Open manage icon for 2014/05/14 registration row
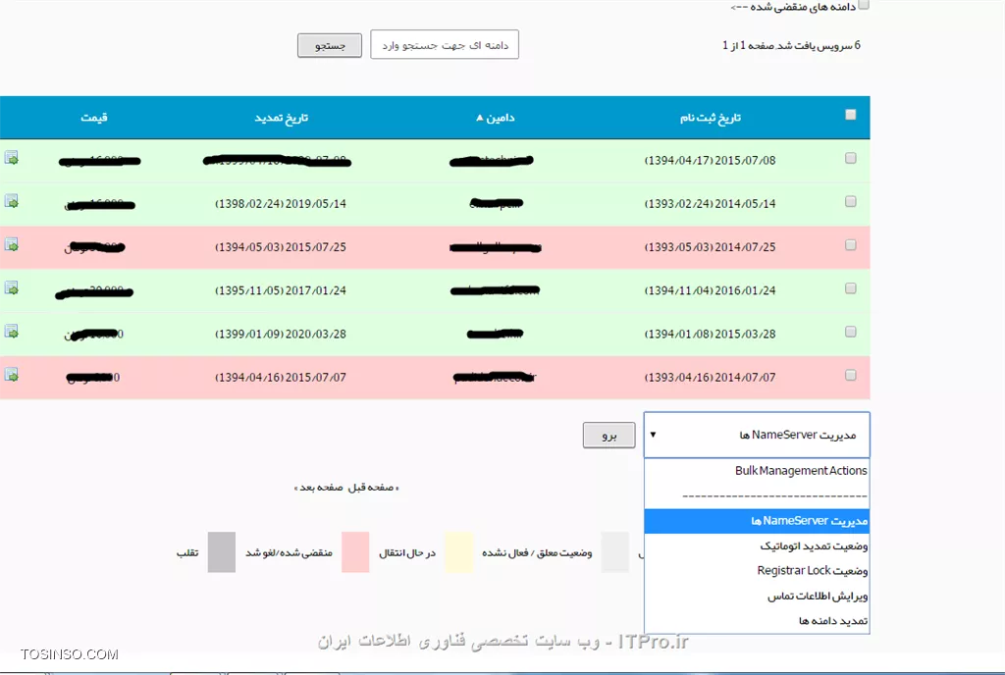The height and width of the screenshot is (675, 1005). [x=12, y=201]
